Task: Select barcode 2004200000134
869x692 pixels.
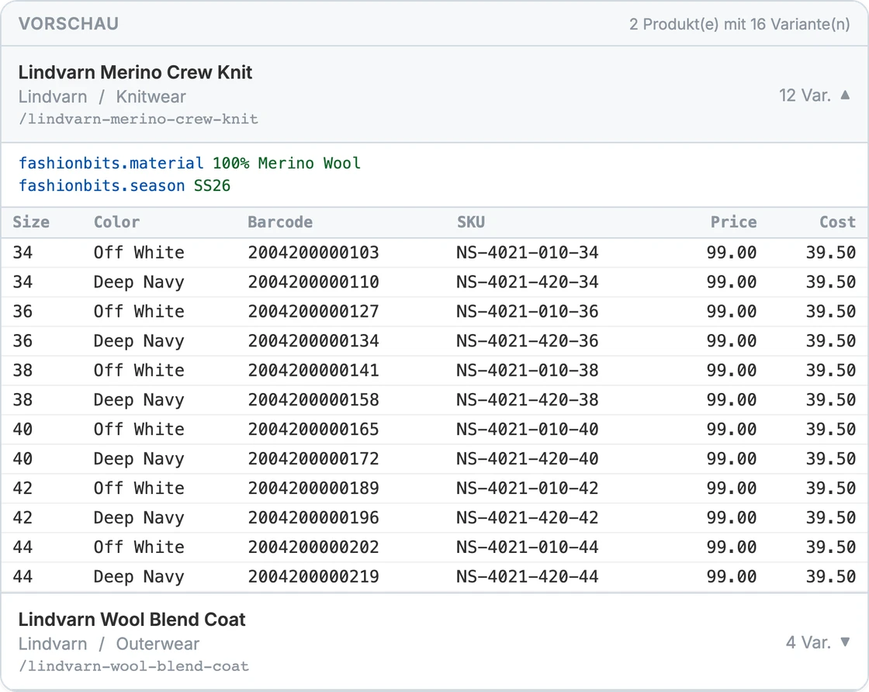Action: 313,341
